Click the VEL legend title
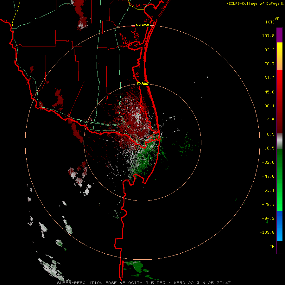This screenshot has height=285, width=285. point(278,19)
